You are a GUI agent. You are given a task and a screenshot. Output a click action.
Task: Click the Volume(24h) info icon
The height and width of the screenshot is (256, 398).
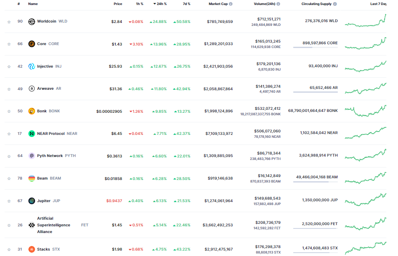[x=278, y=4]
